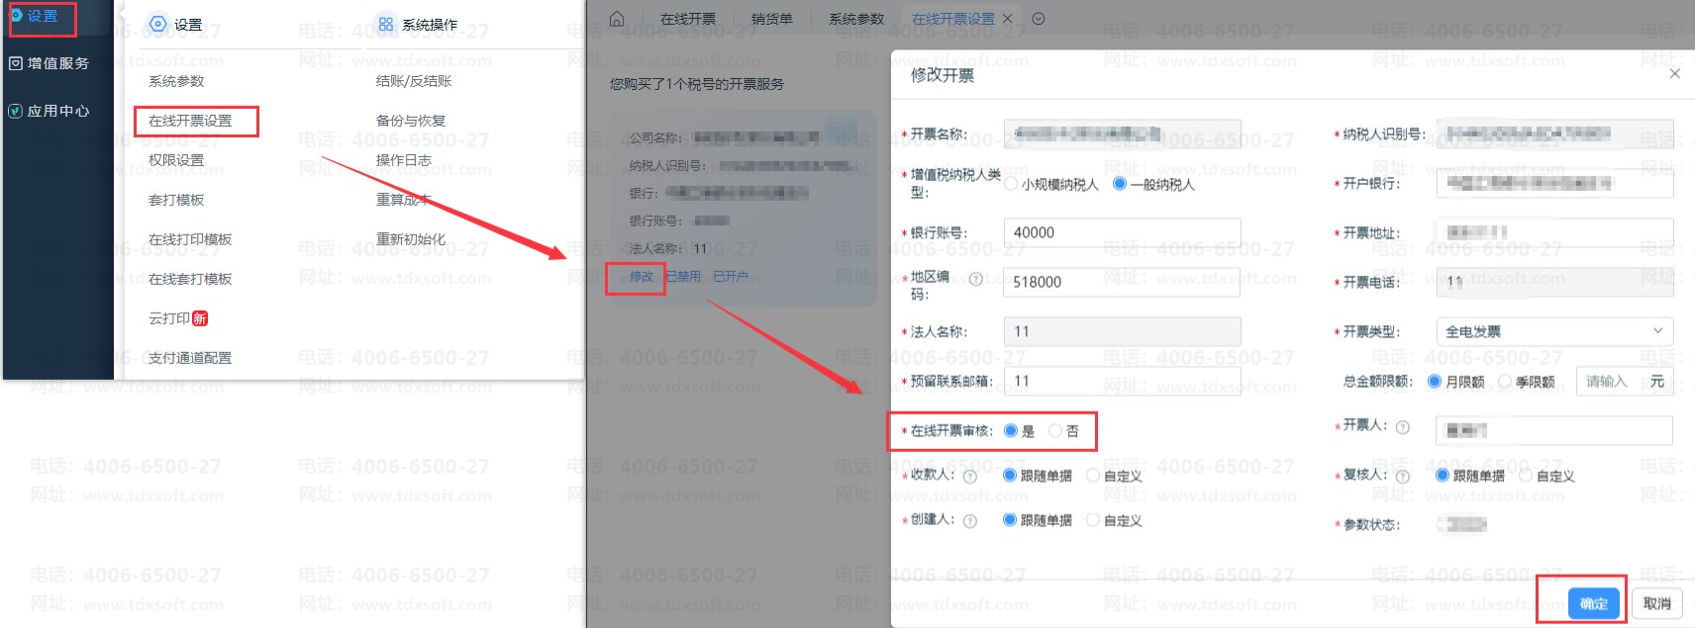Click the blue 确定 button
1695x628 pixels.
[1593, 603]
